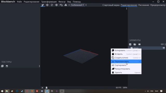Screen dimensions: 166x93
Task: Click the 0/0 selection counter
Action: [x=162, y=44]
